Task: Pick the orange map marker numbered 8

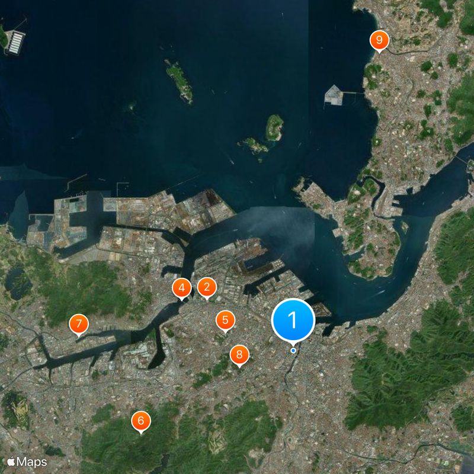Action: tap(239, 355)
